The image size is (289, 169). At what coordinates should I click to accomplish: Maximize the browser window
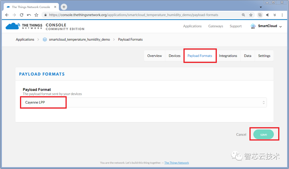pos(273,2)
